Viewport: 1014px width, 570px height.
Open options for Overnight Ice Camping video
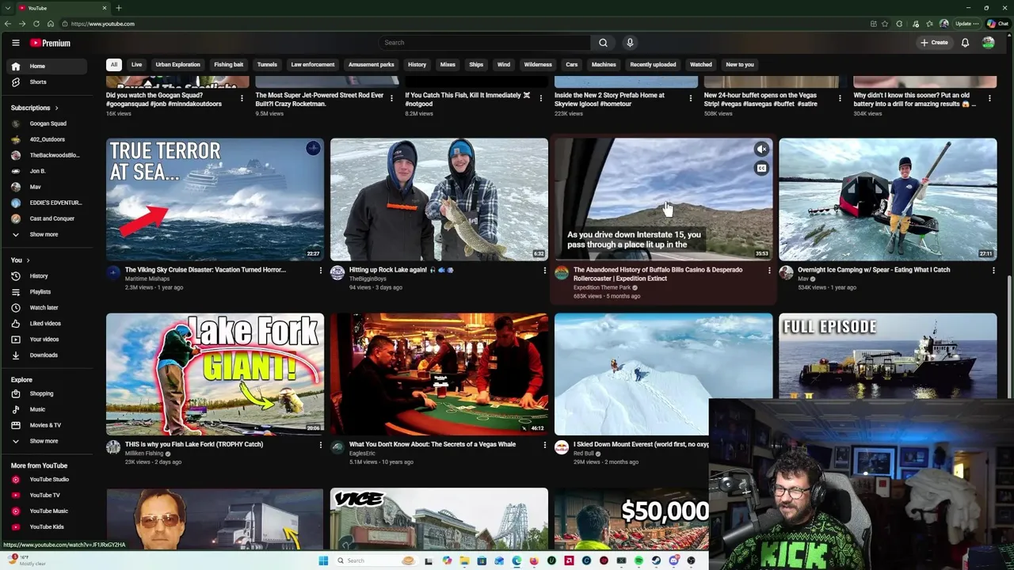(993, 271)
